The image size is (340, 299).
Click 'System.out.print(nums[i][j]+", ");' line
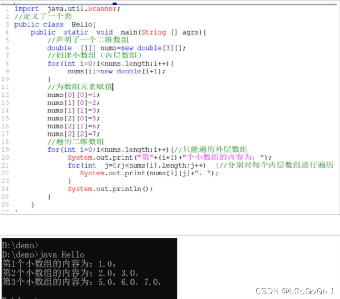pyautogui.click(x=149, y=173)
